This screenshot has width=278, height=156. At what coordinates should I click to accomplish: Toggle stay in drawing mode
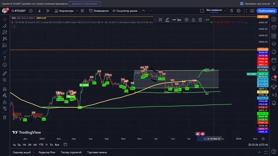tap(5, 95)
